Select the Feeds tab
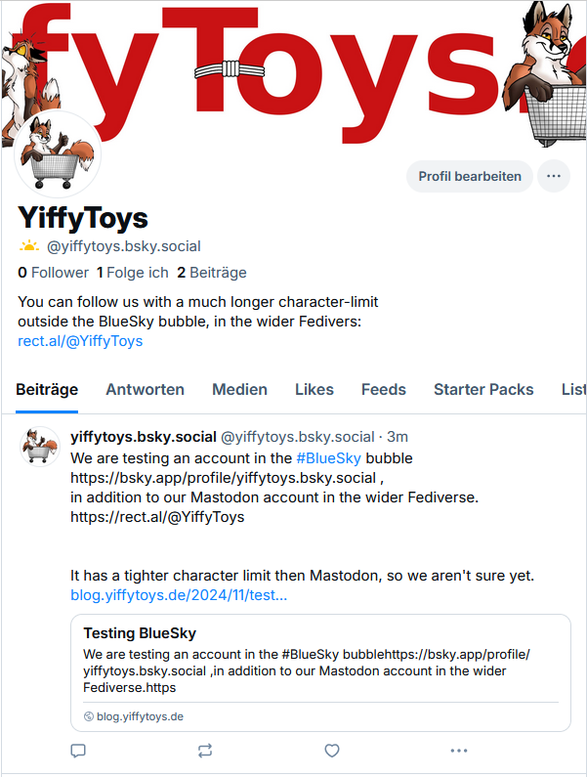The width and height of the screenshot is (587, 777). (384, 389)
